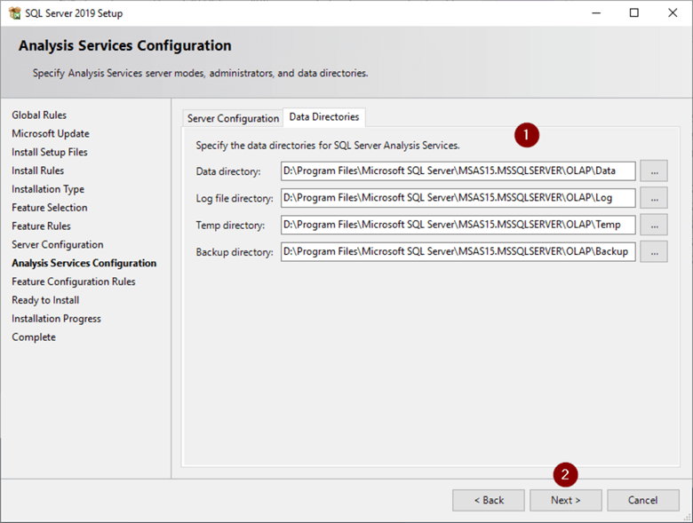Select the Data Directories tab
Screen dimensions: 693x523
pyautogui.click(x=324, y=117)
